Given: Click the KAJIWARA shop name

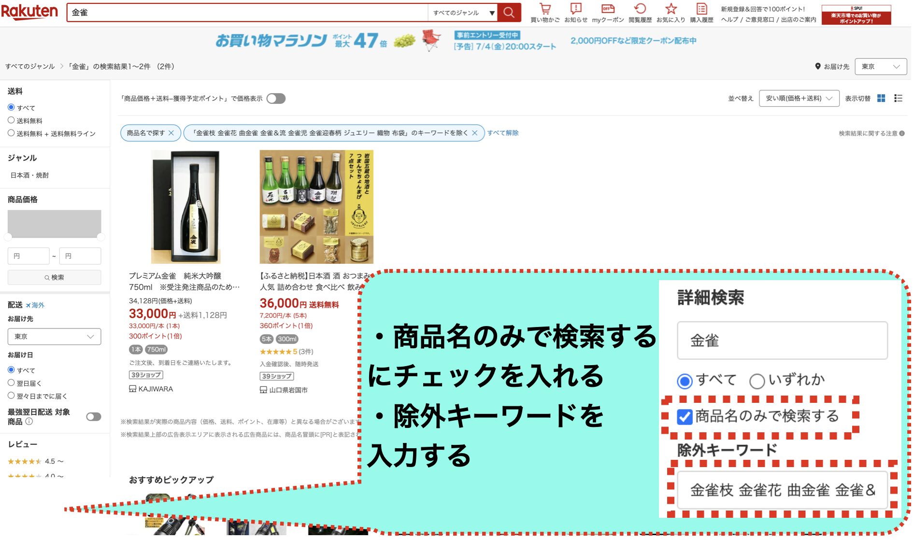Looking at the screenshot, I should (156, 389).
